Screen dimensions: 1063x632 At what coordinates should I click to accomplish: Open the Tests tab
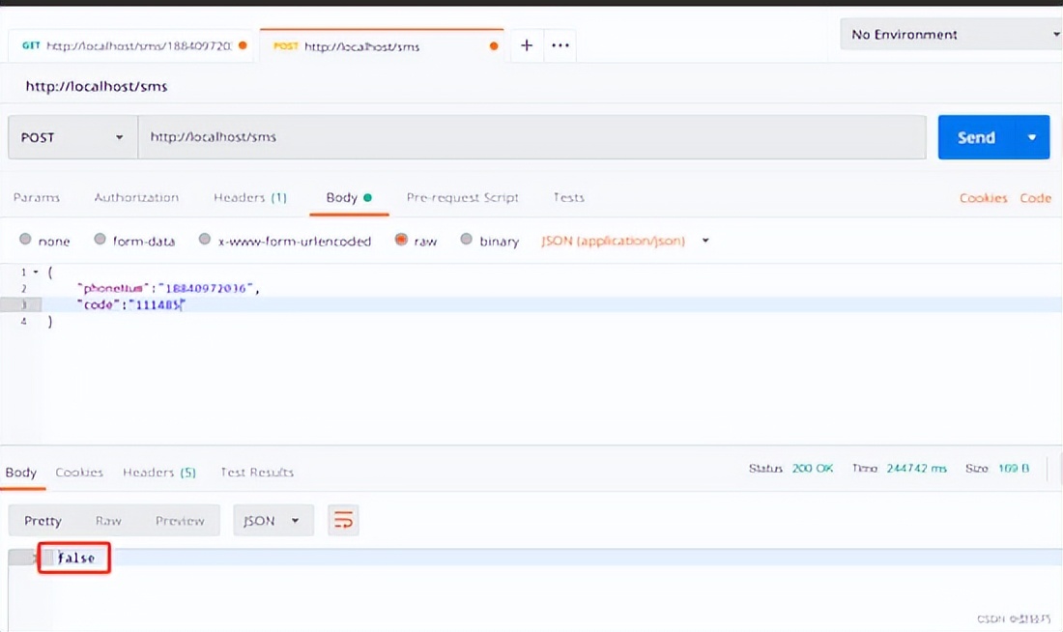pos(568,197)
